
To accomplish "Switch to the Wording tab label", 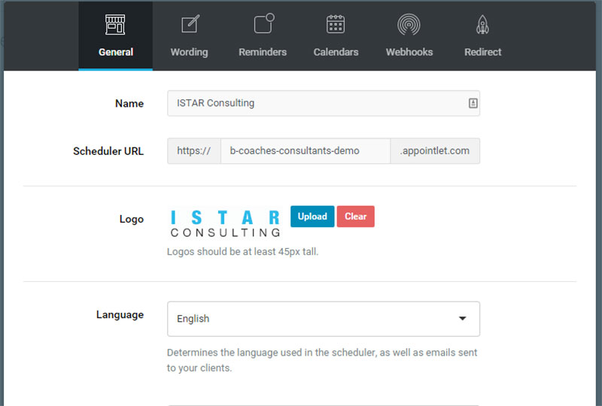I will pyautogui.click(x=190, y=52).
